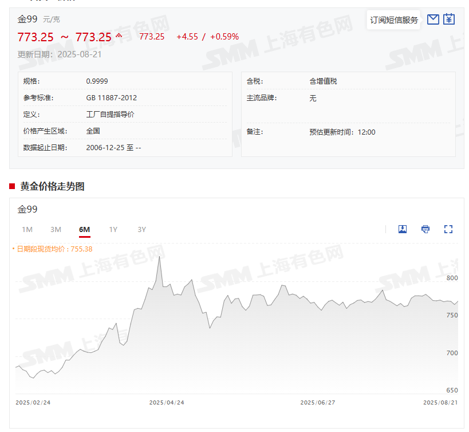Switch chart range to 1M

tap(27, 230)
